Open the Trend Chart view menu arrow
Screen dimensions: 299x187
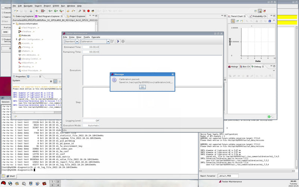point(274,21)
